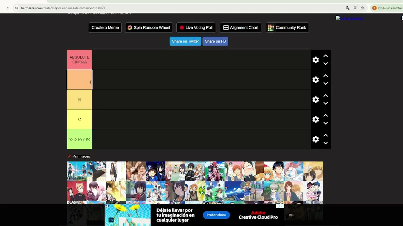Toggle Pin Images
Viewport: 403px width, 226px height.
pos(79,156)
